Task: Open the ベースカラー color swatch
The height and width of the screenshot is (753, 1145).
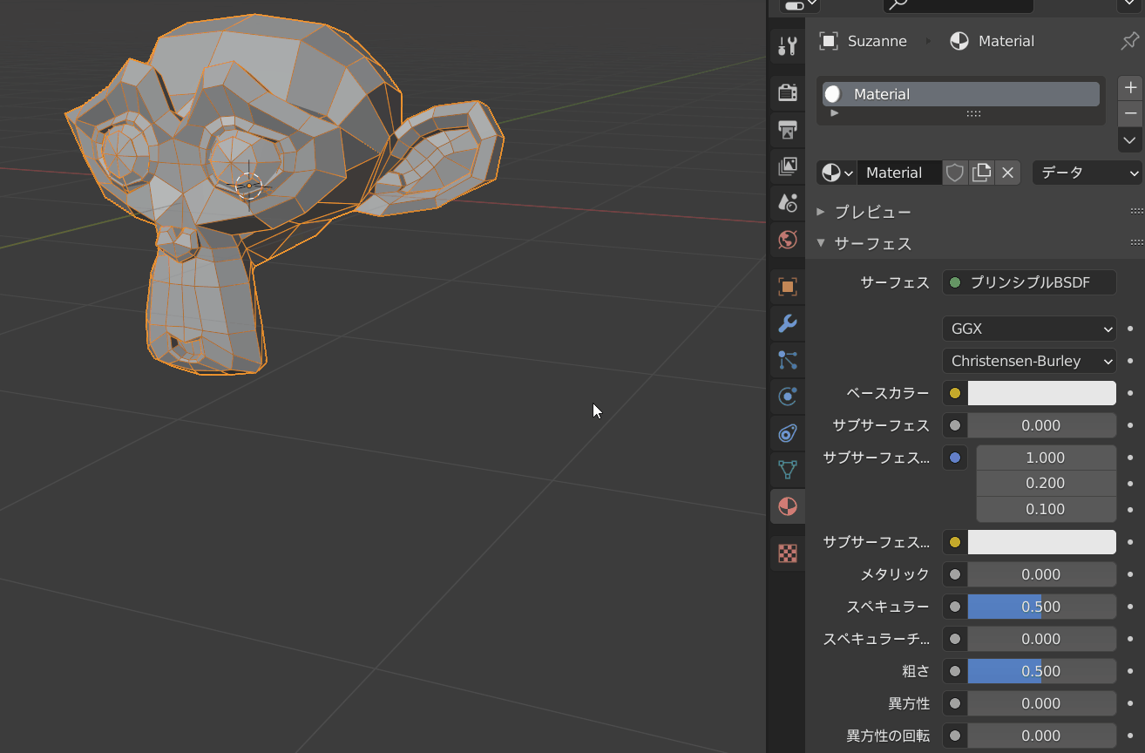Action: (1042, 393)
